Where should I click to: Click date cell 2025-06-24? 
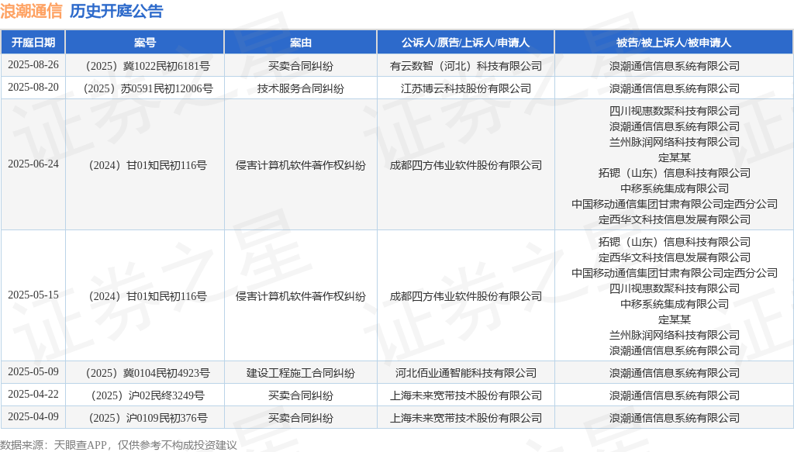point(33,164)
